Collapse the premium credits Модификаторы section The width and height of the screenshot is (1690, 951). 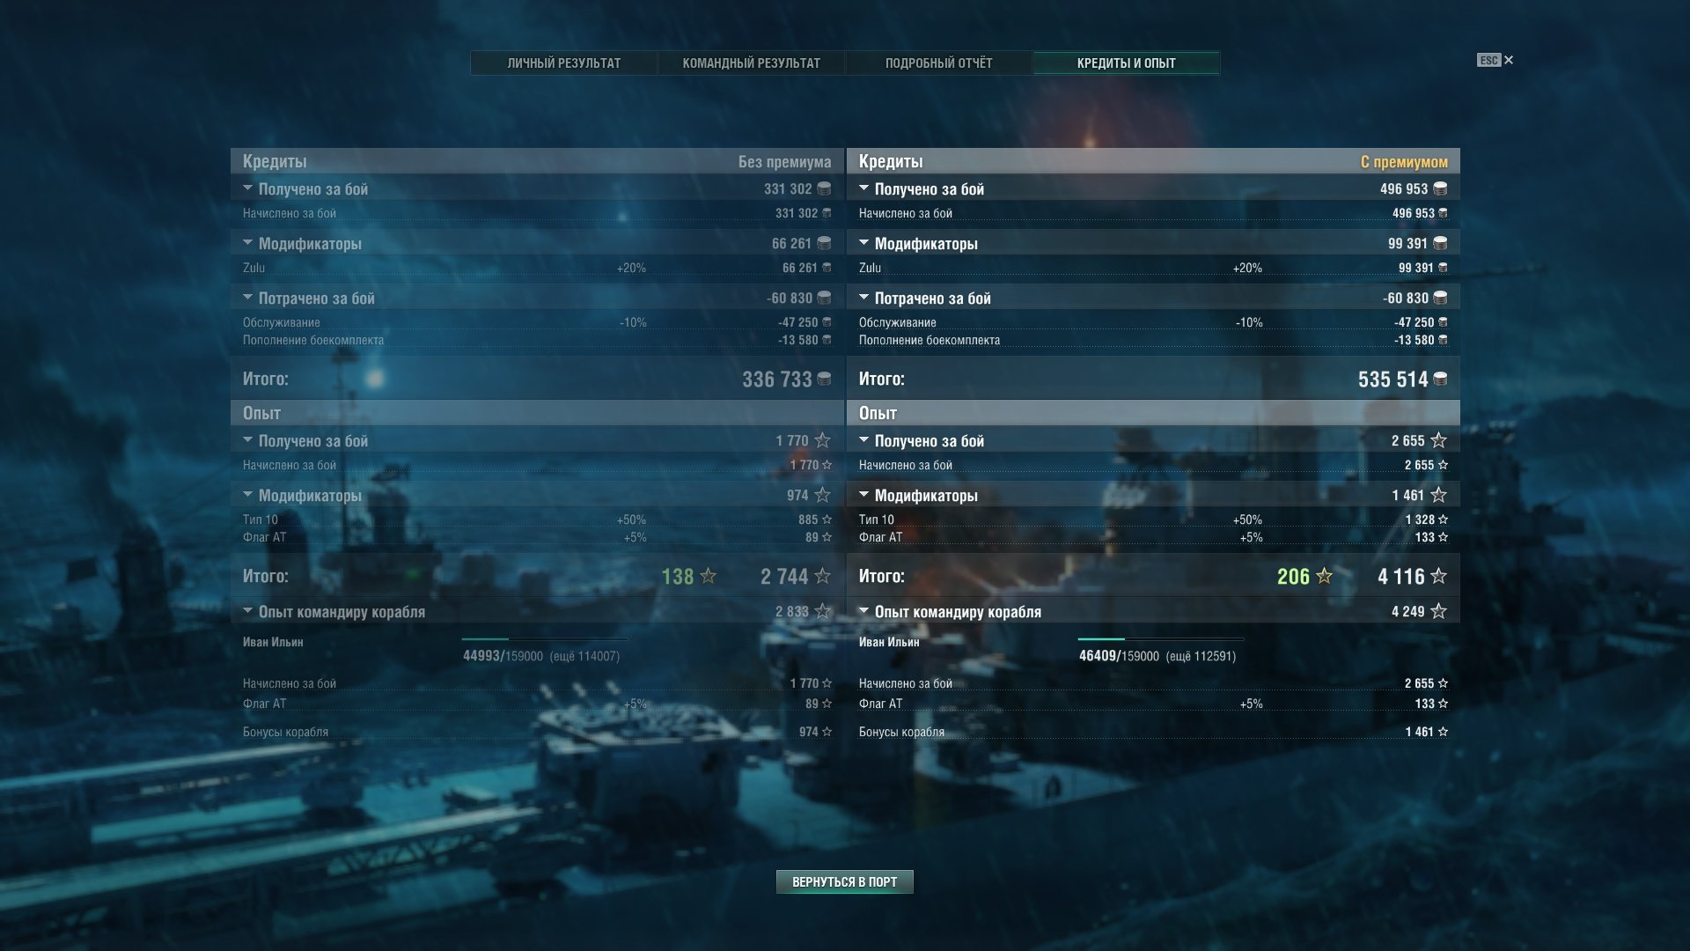[x=863, y=243]
